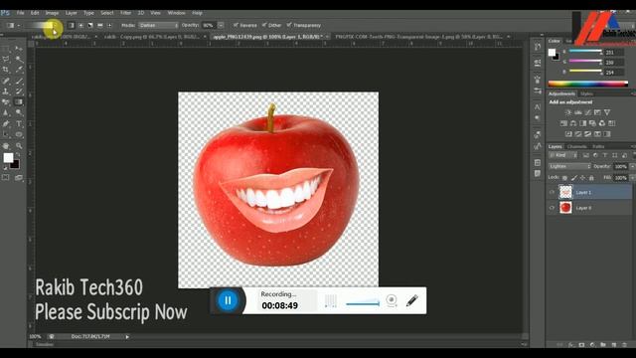Add a Brightness/Contrast adjustment
Screen dimensions: 636x358
click(x=568, y=112)
